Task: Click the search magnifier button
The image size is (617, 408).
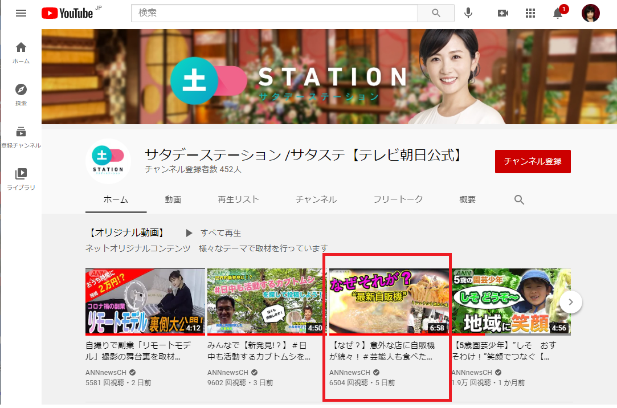Action: tap(436, 13)
